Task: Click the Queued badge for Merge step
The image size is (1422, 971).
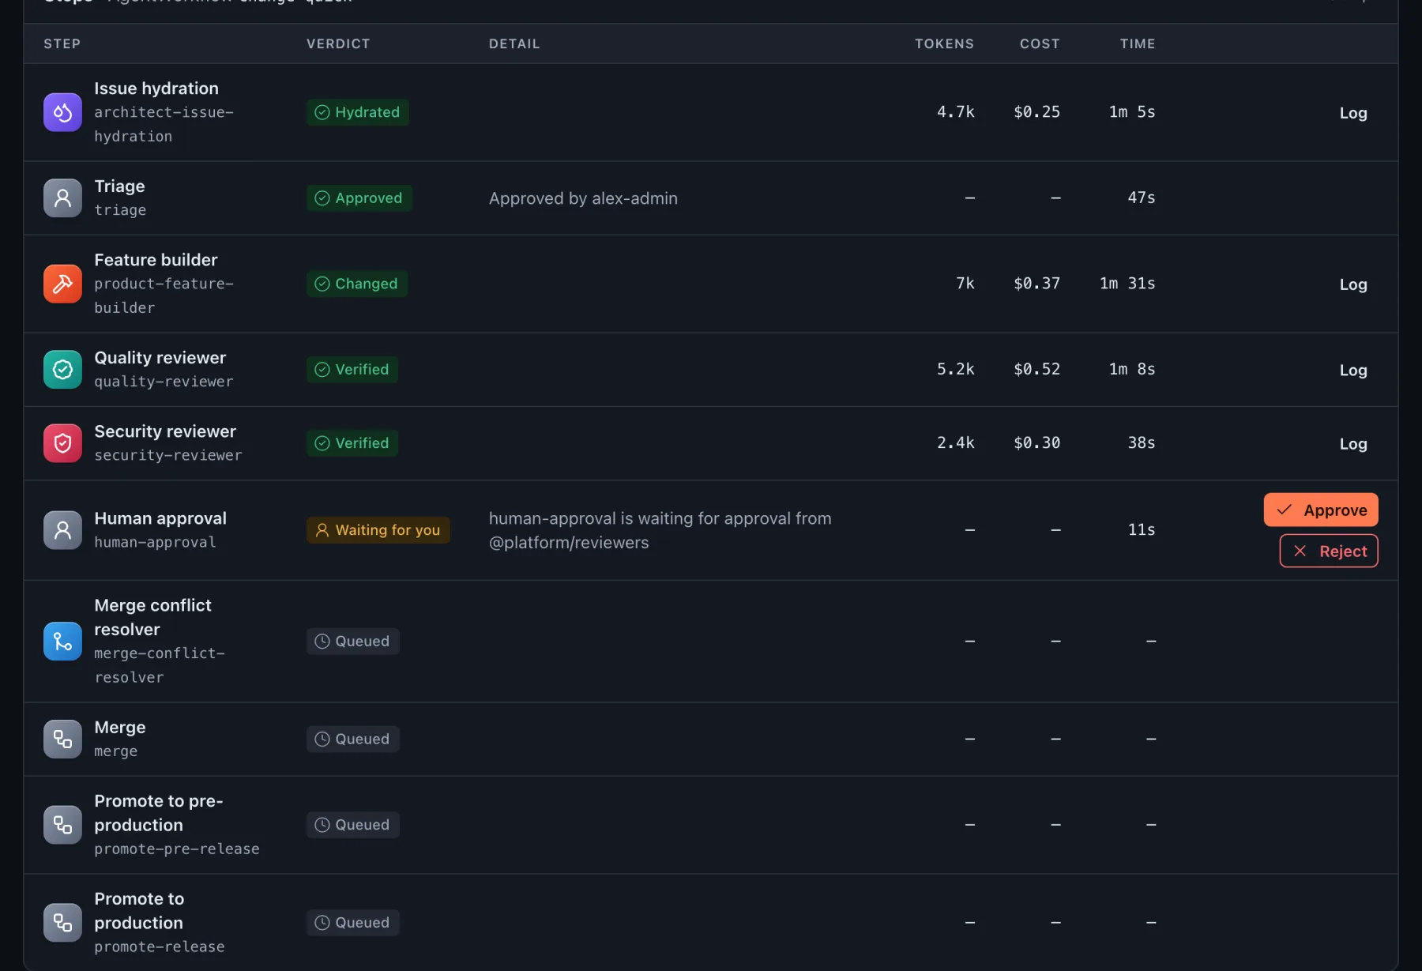Action: [x=352, y=739]
